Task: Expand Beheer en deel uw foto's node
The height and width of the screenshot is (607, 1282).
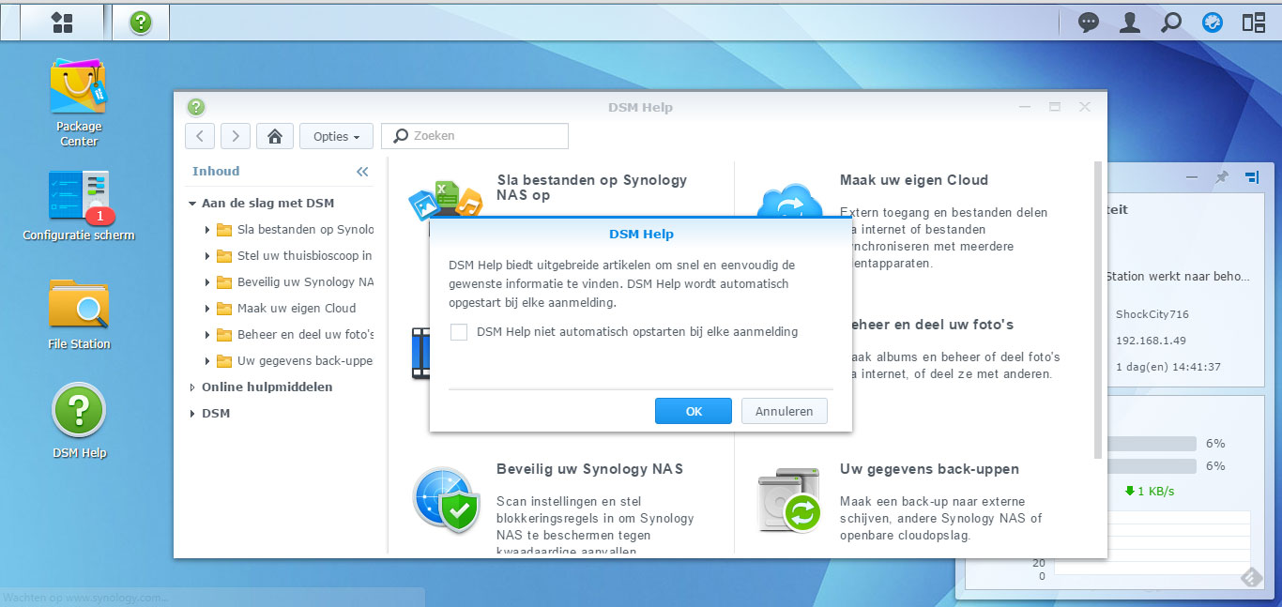Action: pyautogui.click(x=207, y=335)
